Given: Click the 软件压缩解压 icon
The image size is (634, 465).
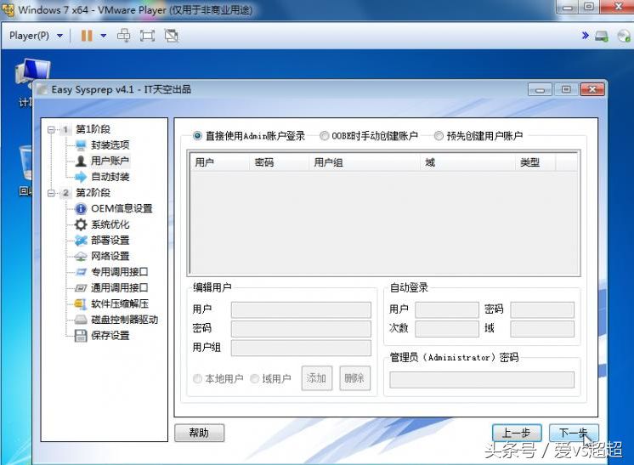Looking at the screenshot, I should point(81,303).
